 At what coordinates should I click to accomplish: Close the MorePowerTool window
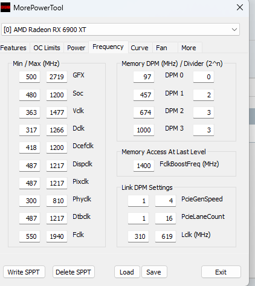[240, 7]
